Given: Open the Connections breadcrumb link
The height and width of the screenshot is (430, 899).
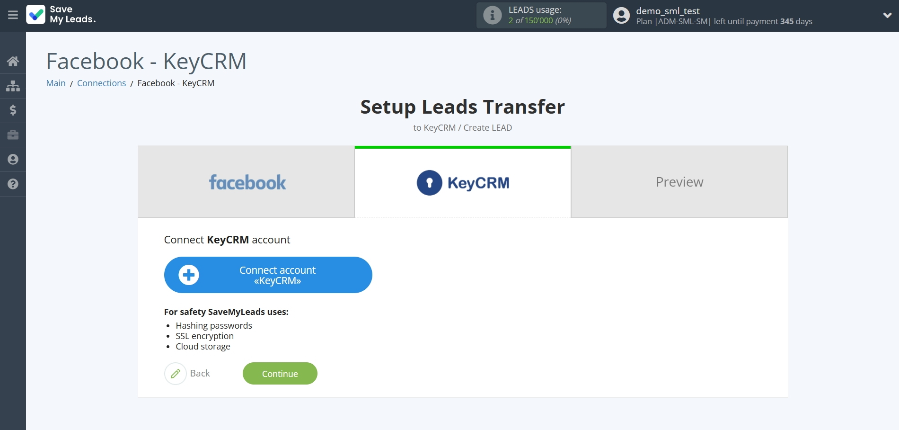Looking at the screenshot, I should point(101,83).
